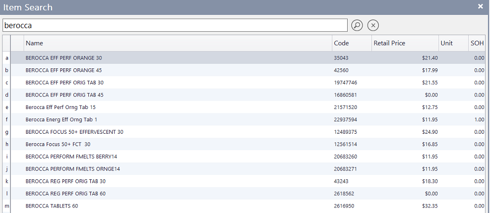The image size is (490, 213).
Task: Click the $12.75 retail price
Action: coord(430,107)
